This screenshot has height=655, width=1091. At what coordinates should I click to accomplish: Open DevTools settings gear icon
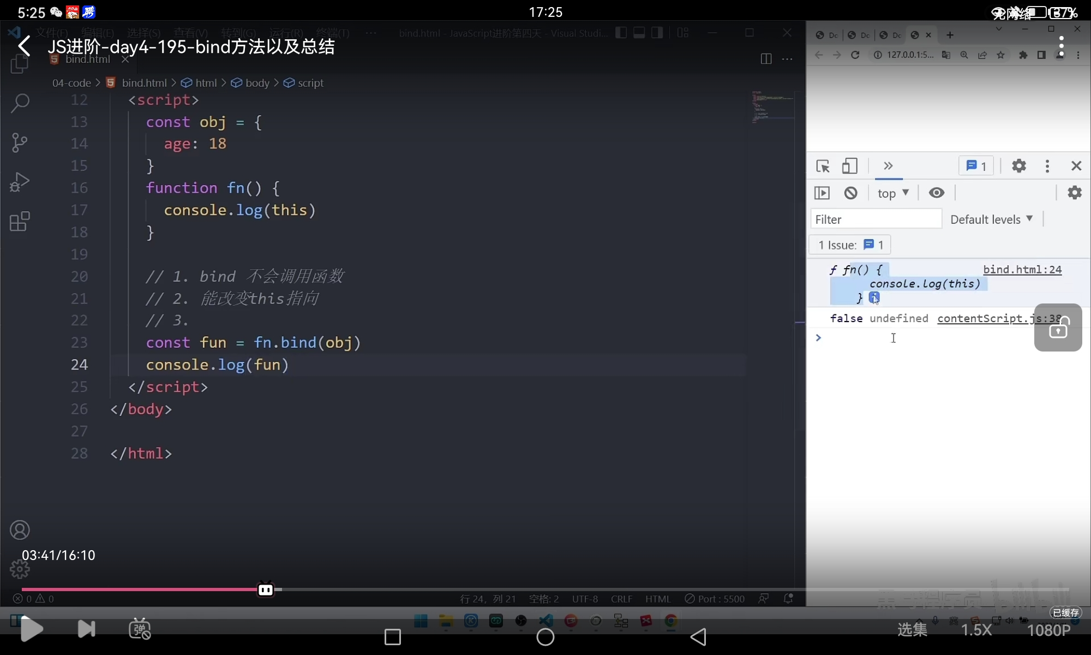(x=1018, y=166)
